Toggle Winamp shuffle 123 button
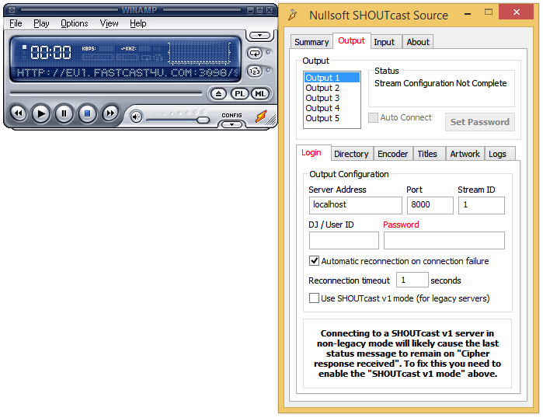543x418 pixels. click(x=255, y=71)
